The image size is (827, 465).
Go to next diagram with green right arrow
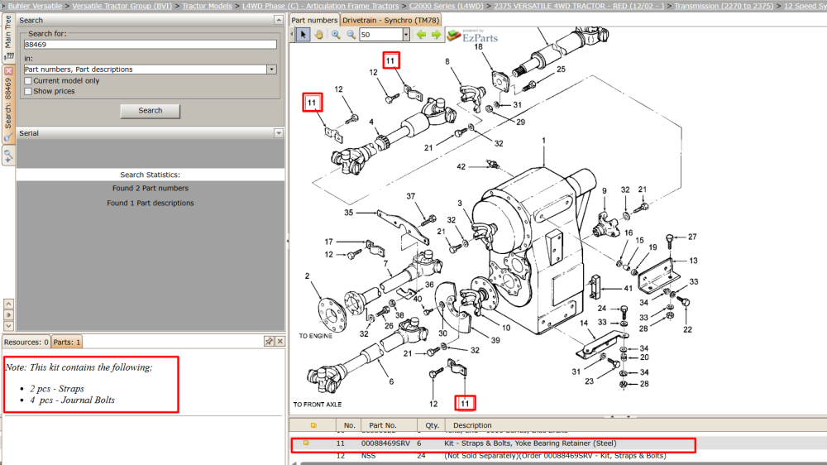[x=436, y=35]
